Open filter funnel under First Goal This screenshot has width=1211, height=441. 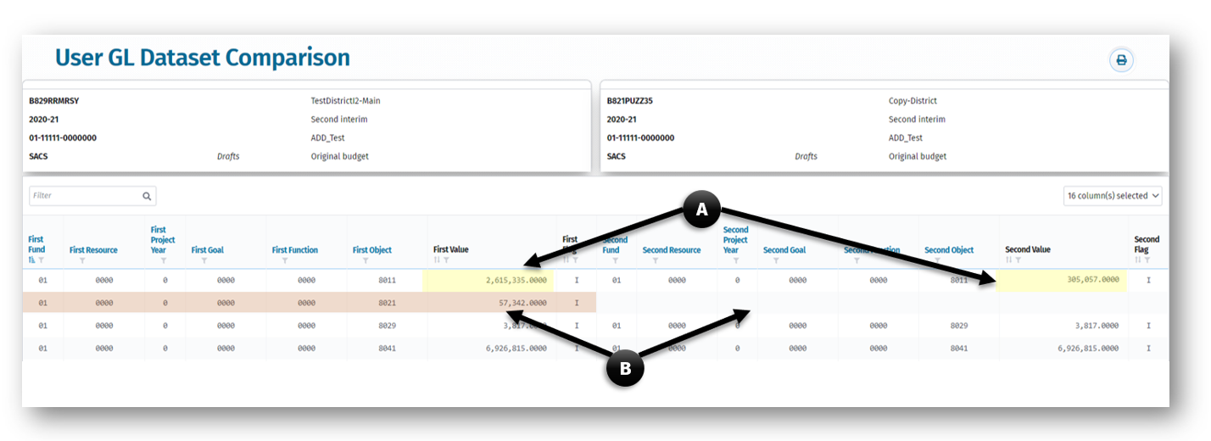[x=204, y=260]
